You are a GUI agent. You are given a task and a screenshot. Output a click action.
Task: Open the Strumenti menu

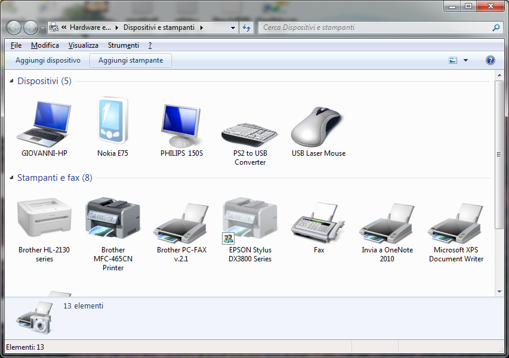click(x=123, y=45)
